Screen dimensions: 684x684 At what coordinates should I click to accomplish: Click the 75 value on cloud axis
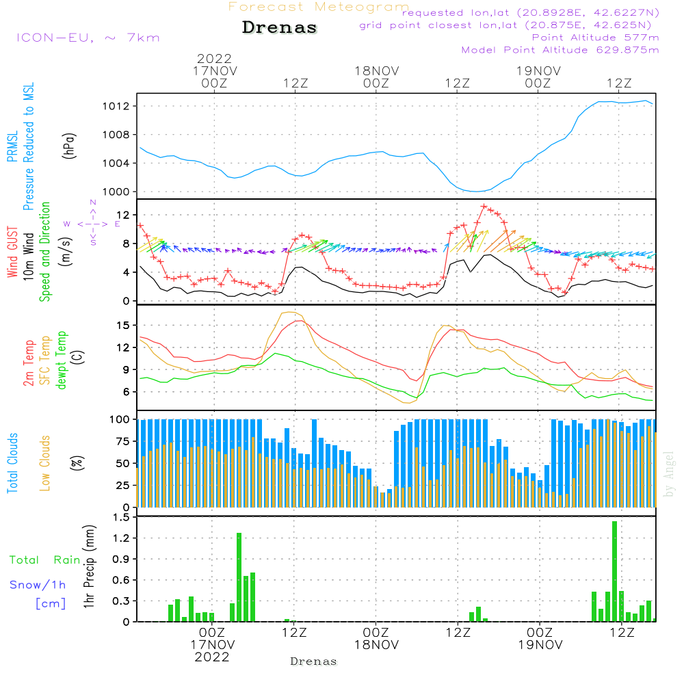123,441
